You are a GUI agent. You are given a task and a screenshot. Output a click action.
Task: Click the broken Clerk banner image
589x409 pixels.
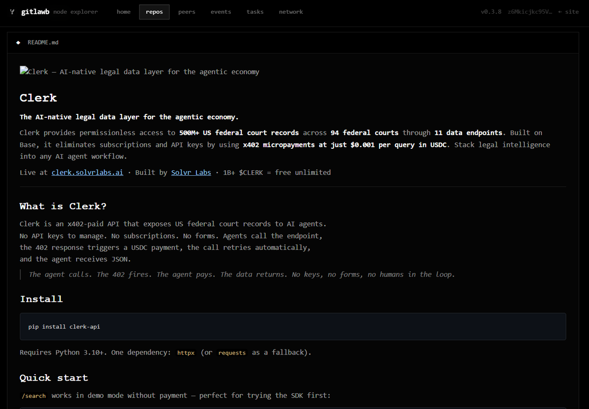coord(140,71)
